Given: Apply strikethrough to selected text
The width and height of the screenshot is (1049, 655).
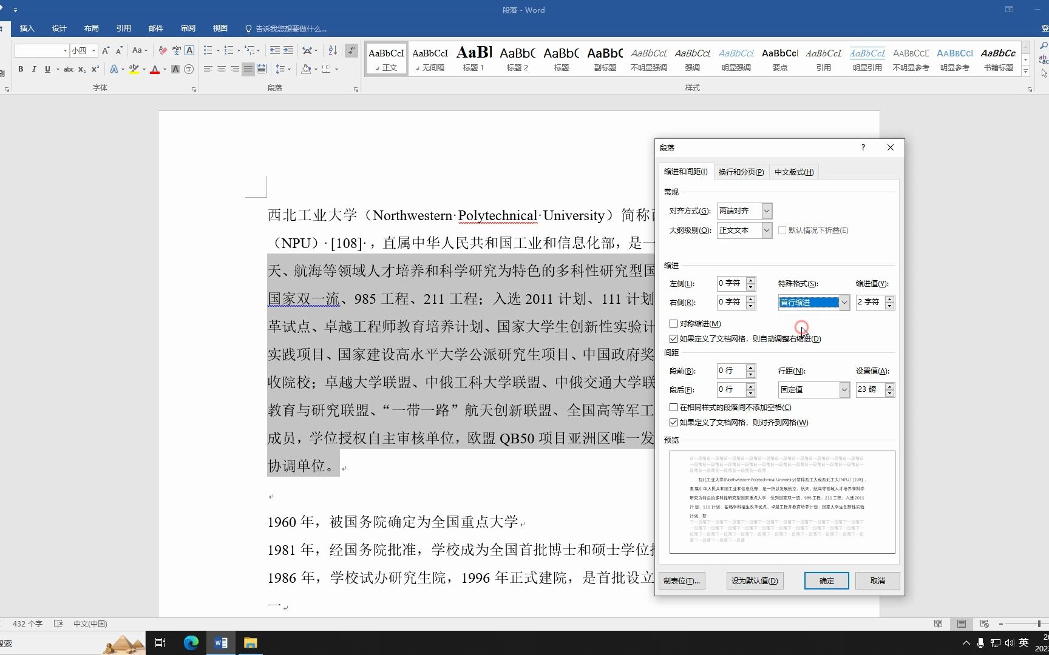Looking at the screenshot, I should 69,69.
